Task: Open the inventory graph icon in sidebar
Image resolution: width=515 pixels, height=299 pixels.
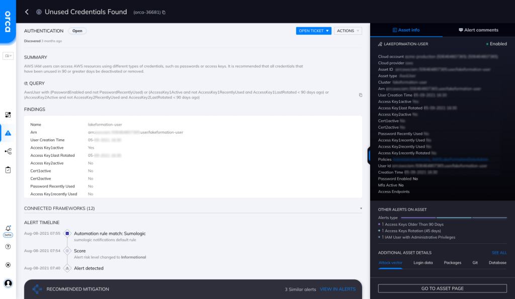Action: 8,151
